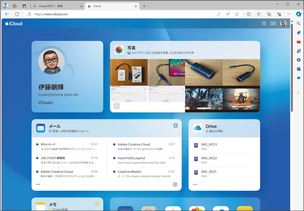Click the profile avatar in the iCloud header
The width and height of the screenshot is (304, 211).
(283, 23)
